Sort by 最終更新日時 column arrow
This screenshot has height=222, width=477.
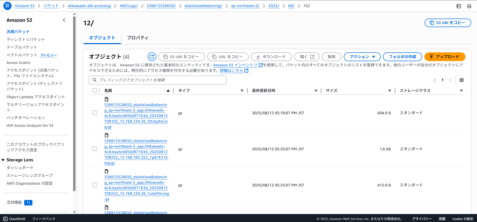coord(316,91)
